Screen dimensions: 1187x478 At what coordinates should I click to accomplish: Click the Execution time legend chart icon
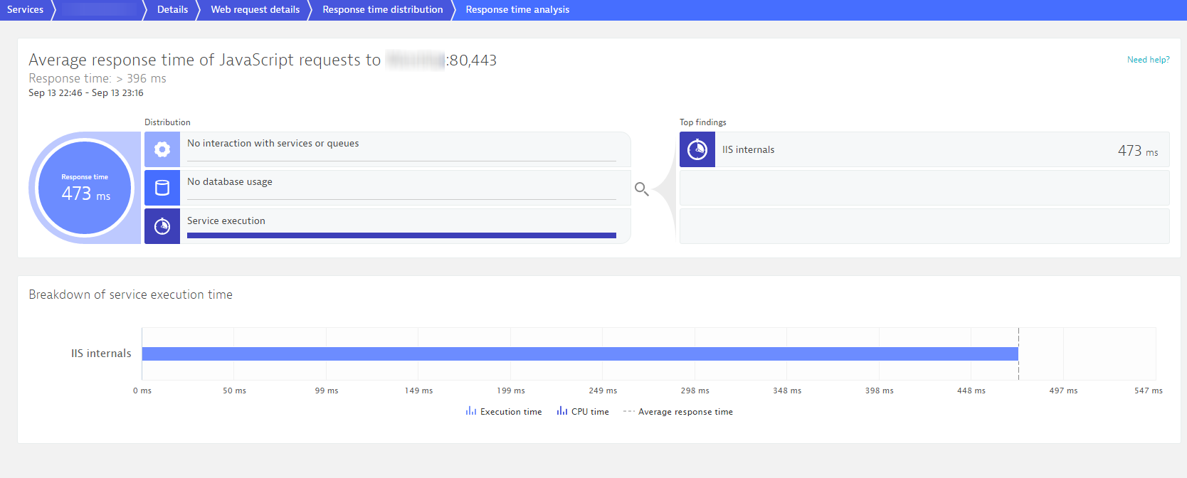[x=471, y=411]
